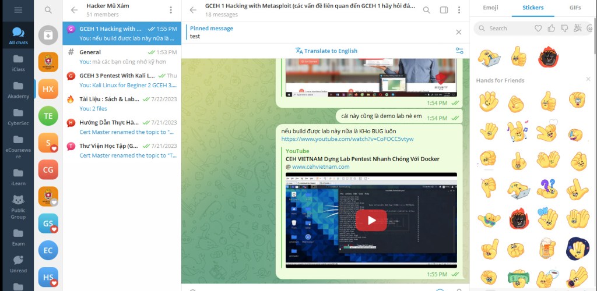The height and width of the screenshot is (291, 597).
Task: Remove the Hands for Friends sticker set
Action: coord(589,80)
